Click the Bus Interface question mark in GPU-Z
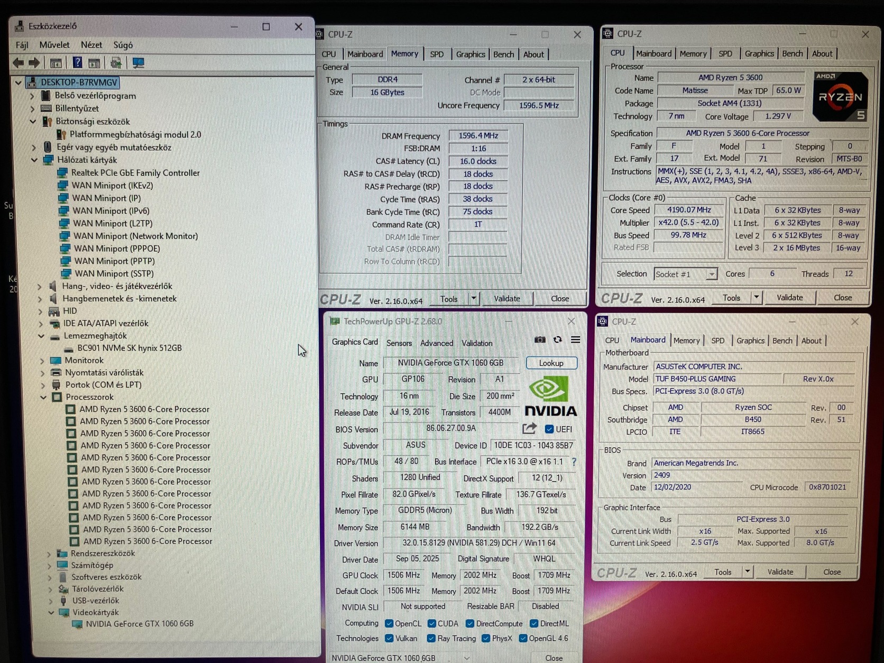Image resolution: width=884 pixels, height=663 pixels. 574,462
